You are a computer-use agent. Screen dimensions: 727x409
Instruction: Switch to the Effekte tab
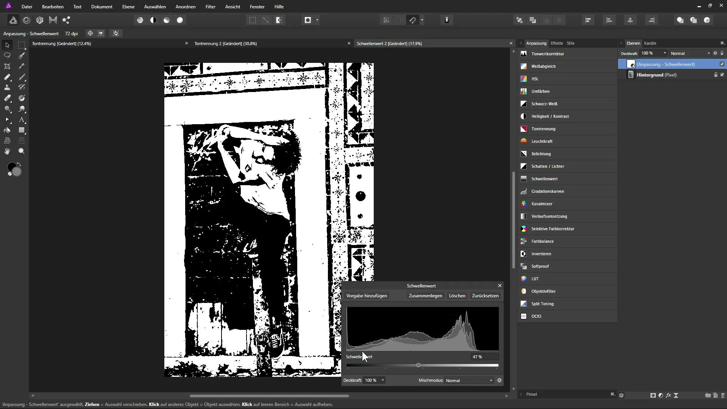557,43
